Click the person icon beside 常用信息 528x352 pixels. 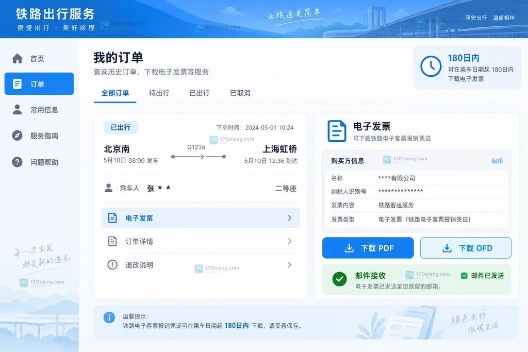(17, 109)
